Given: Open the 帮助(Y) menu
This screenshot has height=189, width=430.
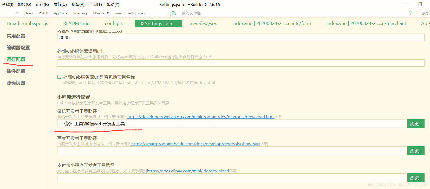Looking at the screenshot, I should 113,4.
